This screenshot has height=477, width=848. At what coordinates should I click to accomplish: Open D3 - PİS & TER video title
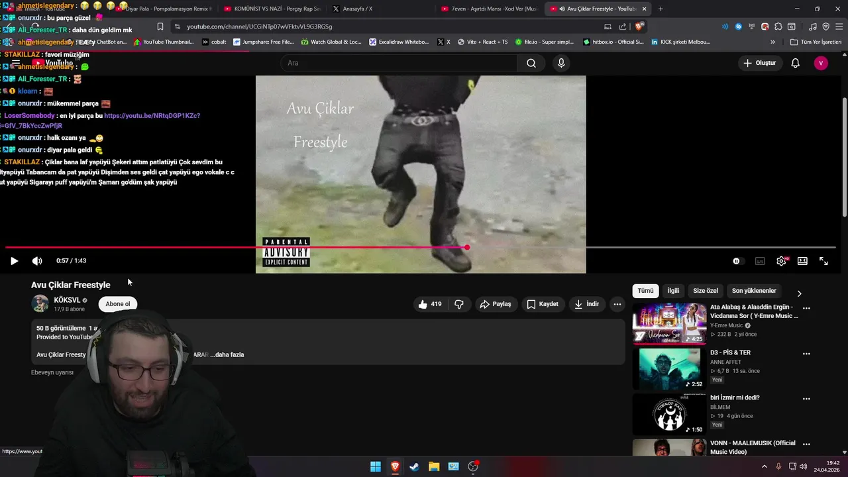click(730, 352)
